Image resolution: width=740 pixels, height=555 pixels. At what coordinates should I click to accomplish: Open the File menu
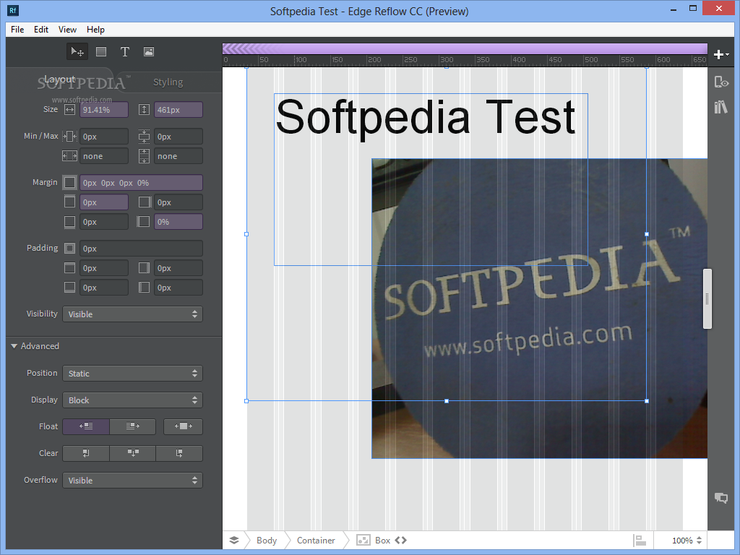point(17,29)
